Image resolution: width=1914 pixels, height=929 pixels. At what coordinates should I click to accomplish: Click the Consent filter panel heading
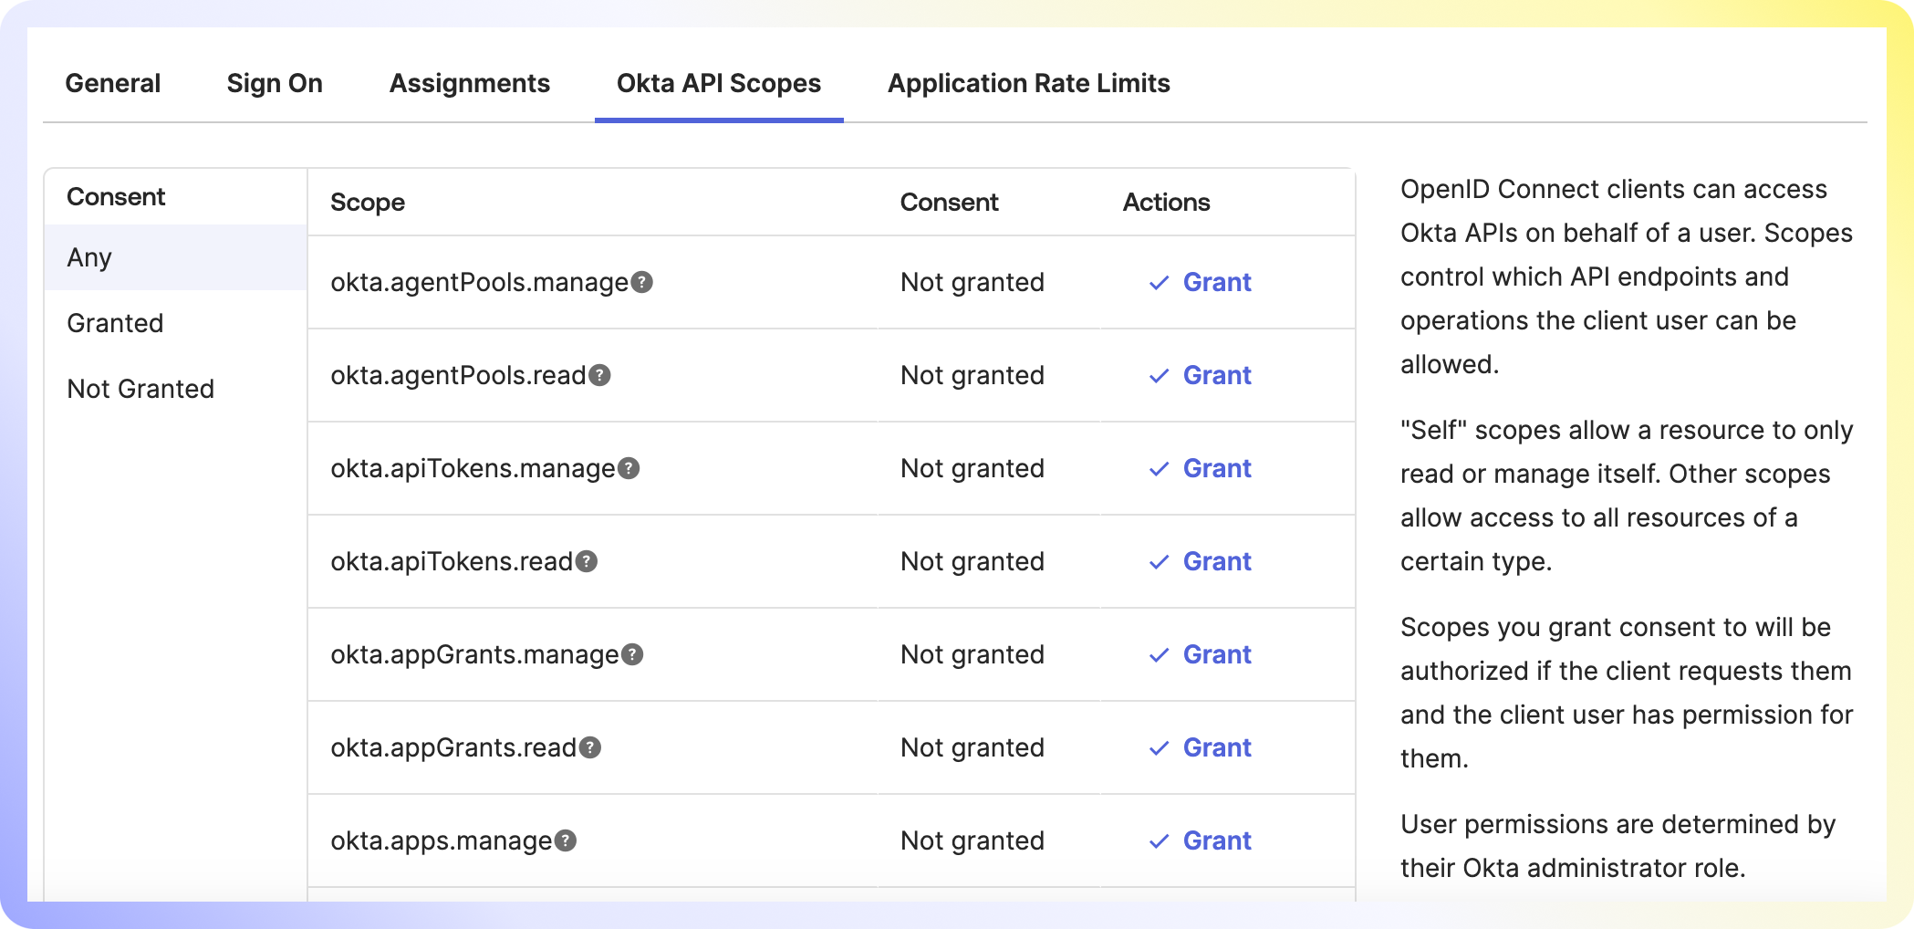[116, 197]
